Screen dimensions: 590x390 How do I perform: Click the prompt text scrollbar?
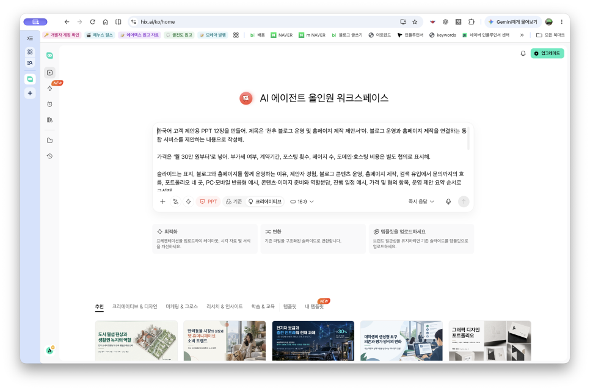tap(468, 138)
